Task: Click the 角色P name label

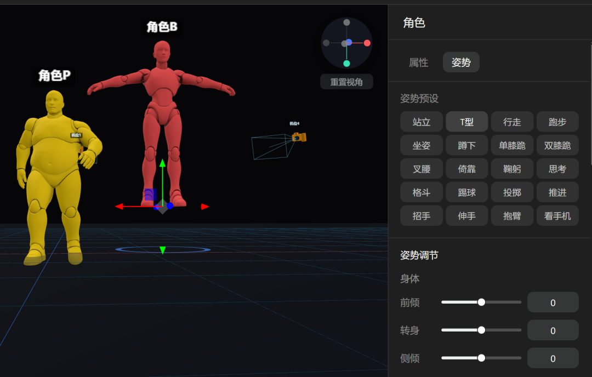Action: pos(54,76)
